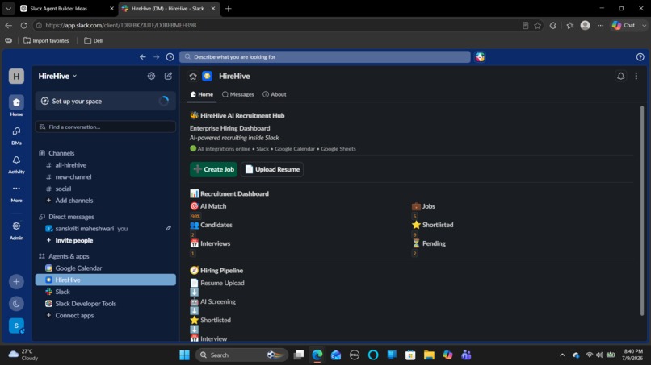Viewport: 651px width, 365px height.
Task: Click the moon pause-notifications icon
Action: click(x=16, y=304)
